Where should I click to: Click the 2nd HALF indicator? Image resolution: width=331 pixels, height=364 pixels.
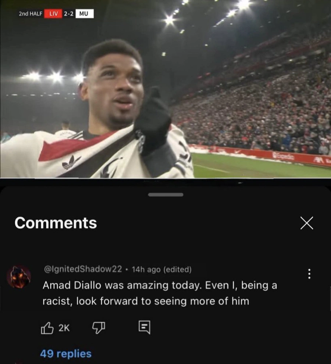click(31, 14)
